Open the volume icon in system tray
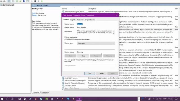The image size is (180, 101). coord(160,99)
